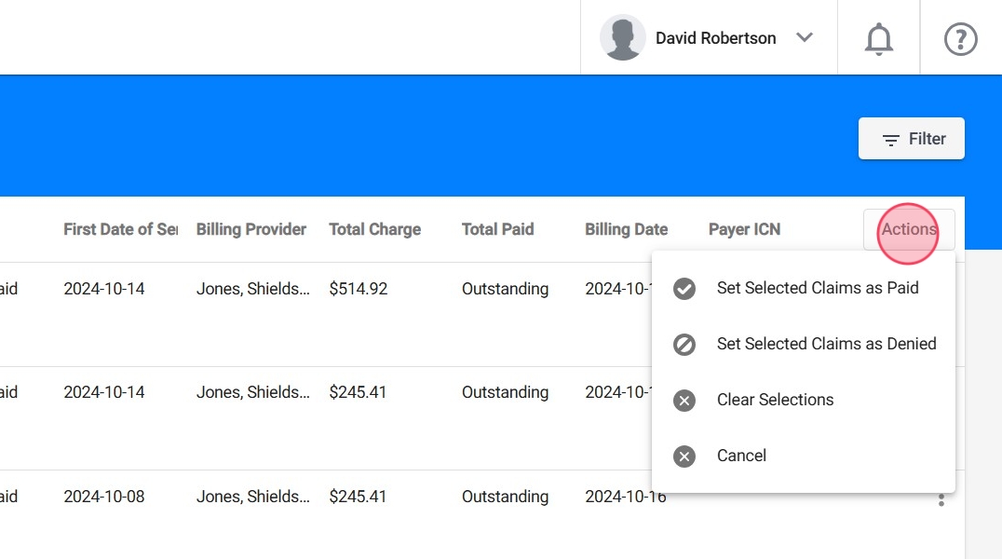
Task: Open the Filter button
Action: pyautogui.click(x=912, y=139)
